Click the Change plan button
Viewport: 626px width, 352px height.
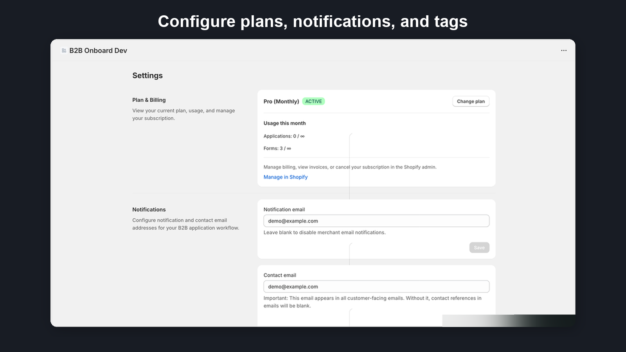coord(470,101)
